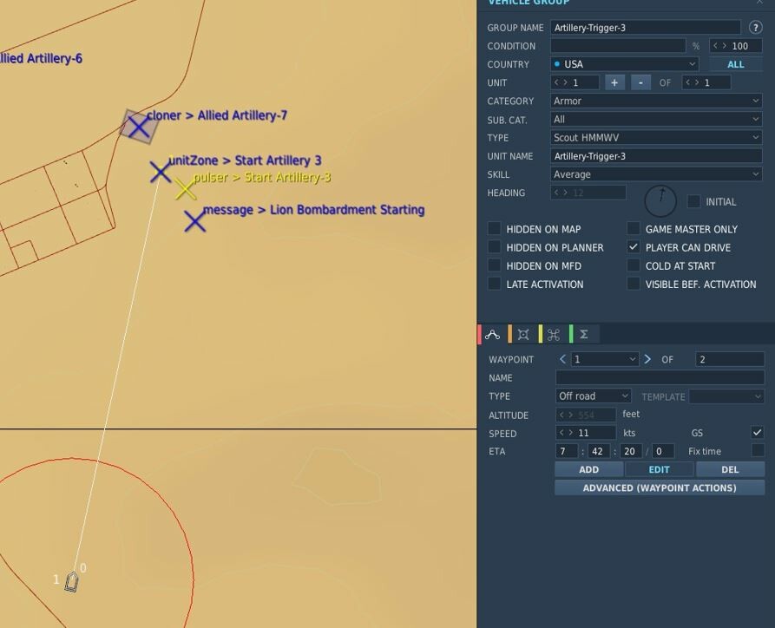Screen dimensions: 775x628
Task: Click the ALL countries button
Action: click(735, 64)
